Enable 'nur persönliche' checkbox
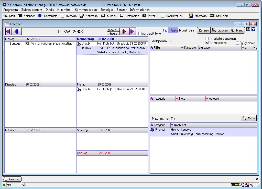The image size is (262, 189). pos(140,34)
